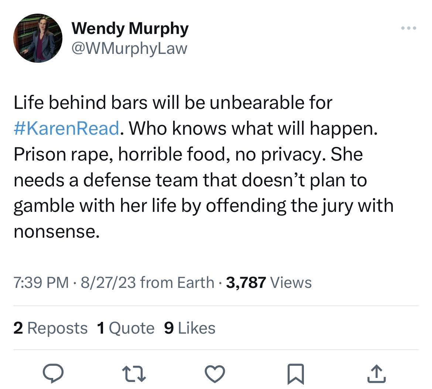Open the 1 Quote list
432x389 pixels.
[126, 328]
